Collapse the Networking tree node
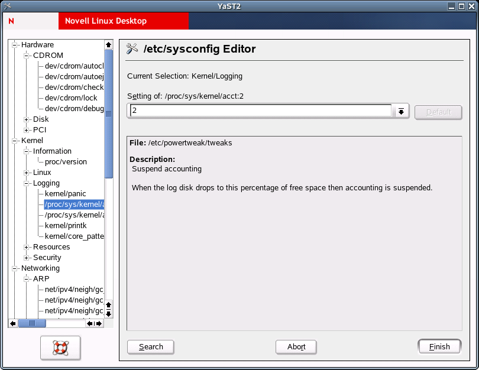This screenshot has height=370, width=479. (x=14, y=269)
